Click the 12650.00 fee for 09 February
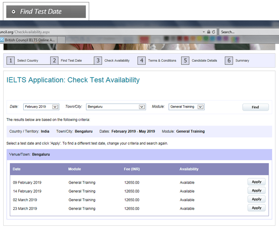Image resolution: width=279 pixels, height=229 pixels. tap(132, 182)
